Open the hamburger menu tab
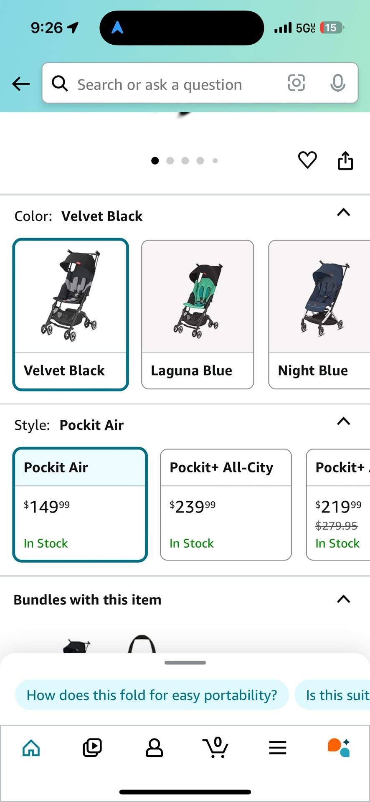 coord(278,747)
